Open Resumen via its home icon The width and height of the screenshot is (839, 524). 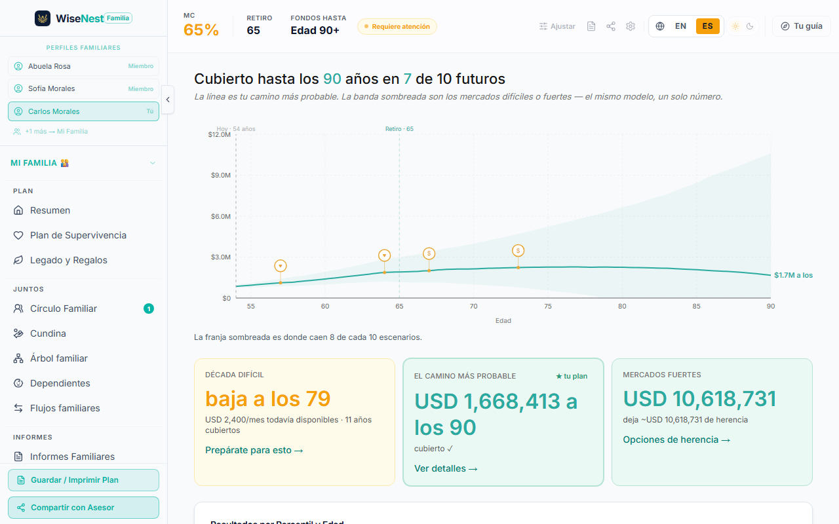coord(18,210)
